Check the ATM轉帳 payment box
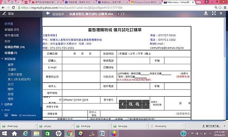The height and width of the screenshot is (137, 228). pos(118,74)
